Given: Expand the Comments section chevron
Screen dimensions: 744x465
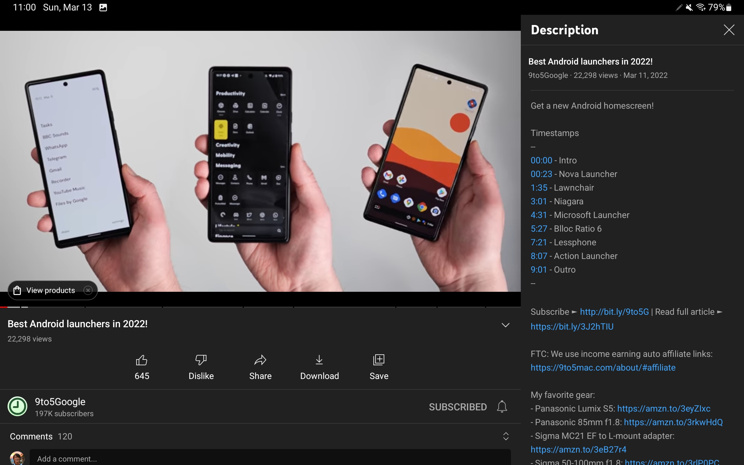Looking at the screenshot, I should tap(506, 437).
